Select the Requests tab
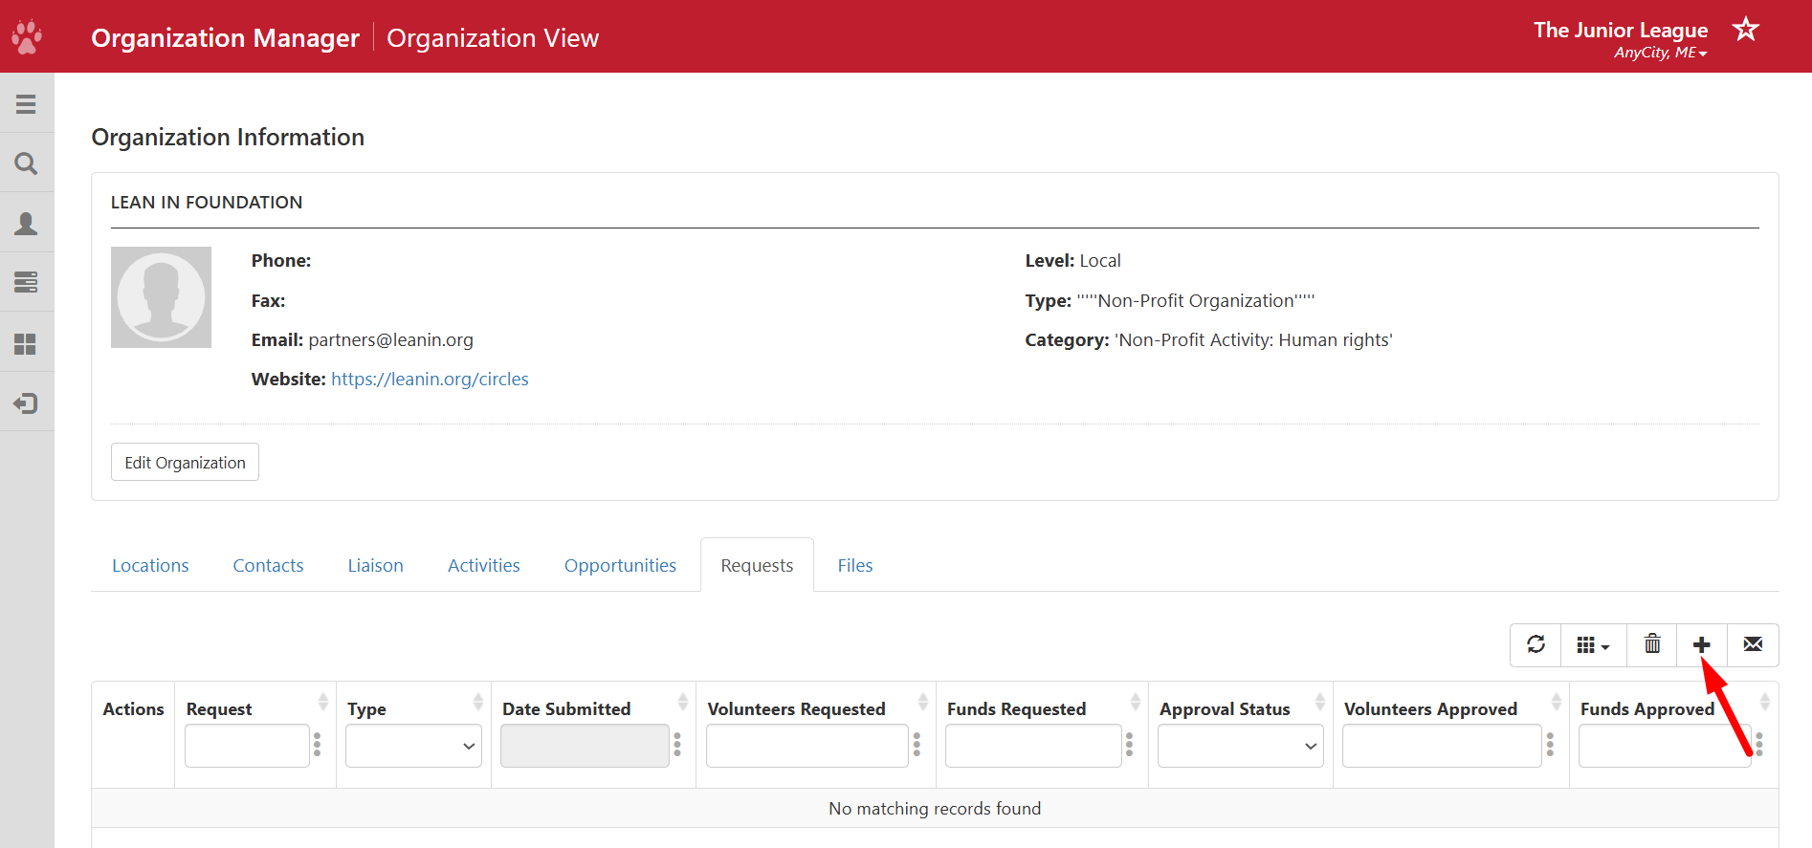 pos(757,565)
